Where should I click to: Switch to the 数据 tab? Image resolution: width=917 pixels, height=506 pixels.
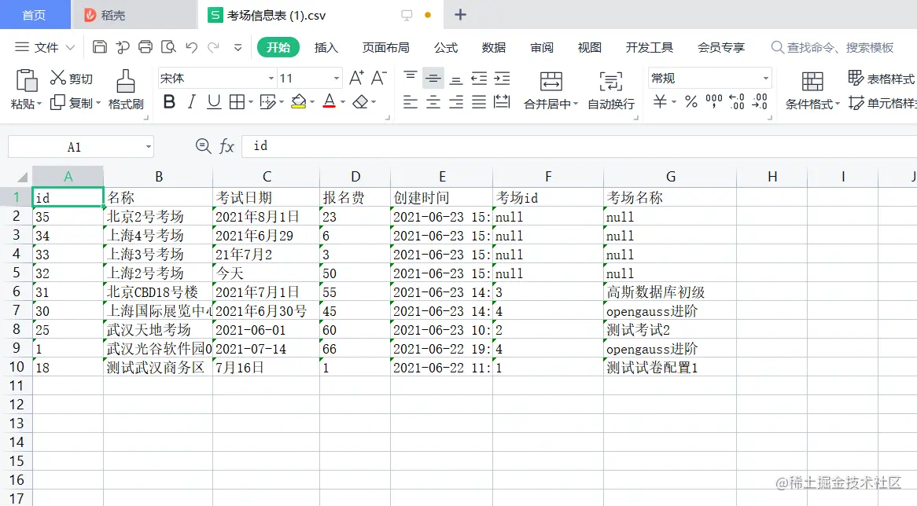click(494, 47)
